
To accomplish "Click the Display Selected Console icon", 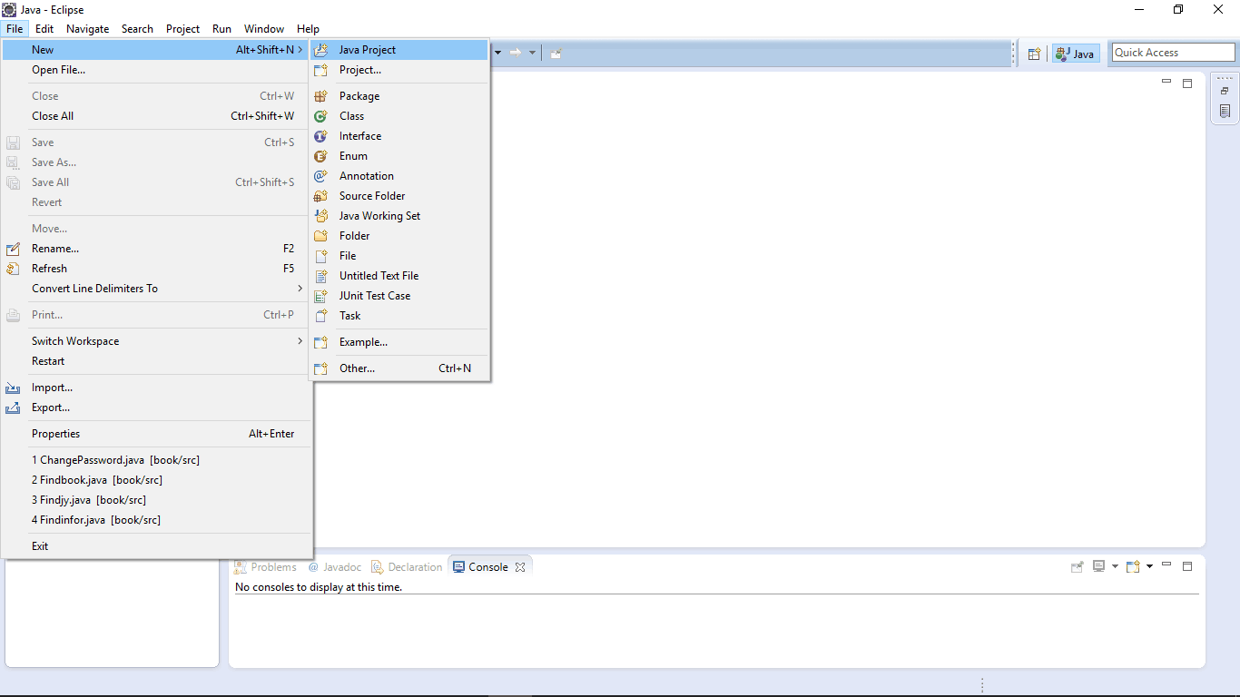I will (x=1098, y=566).
